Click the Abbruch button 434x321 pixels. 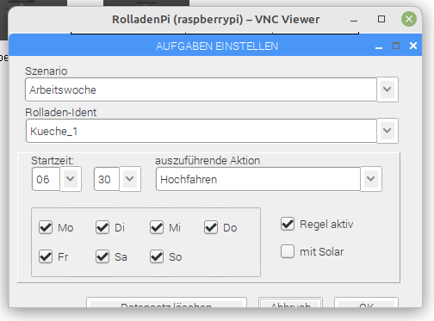pos(290,303)
